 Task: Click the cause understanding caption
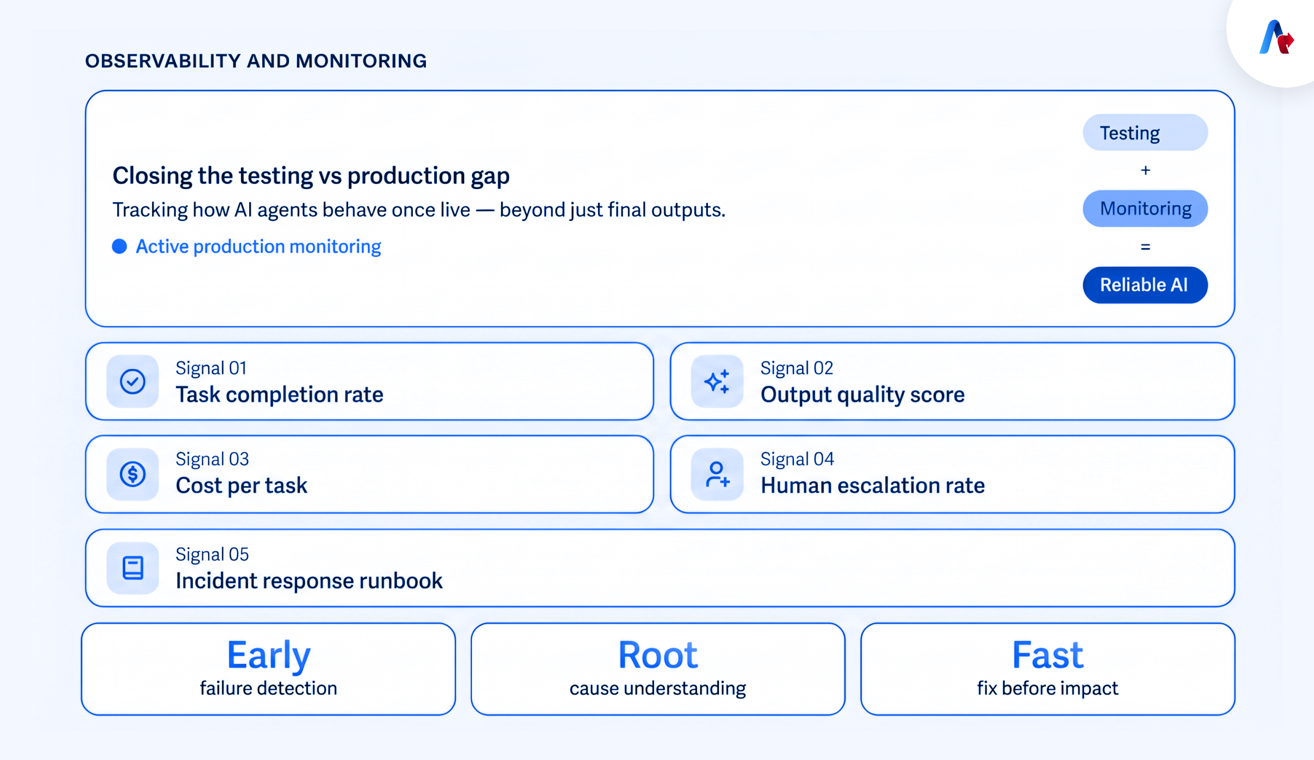point(658,688)
